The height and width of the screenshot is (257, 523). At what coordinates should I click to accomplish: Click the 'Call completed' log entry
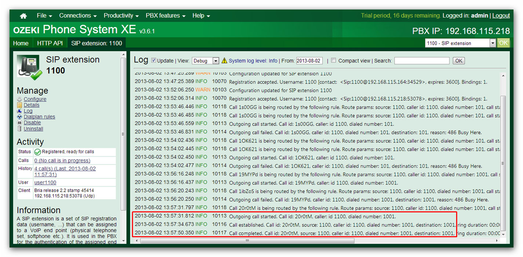pyautogui.click(x=317, y=233)
